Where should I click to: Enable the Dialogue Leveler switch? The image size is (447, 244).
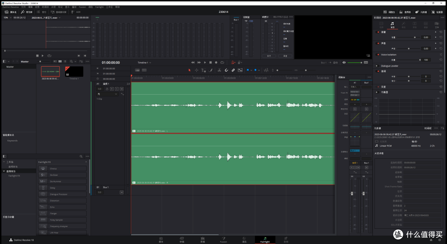coord(377,66)
